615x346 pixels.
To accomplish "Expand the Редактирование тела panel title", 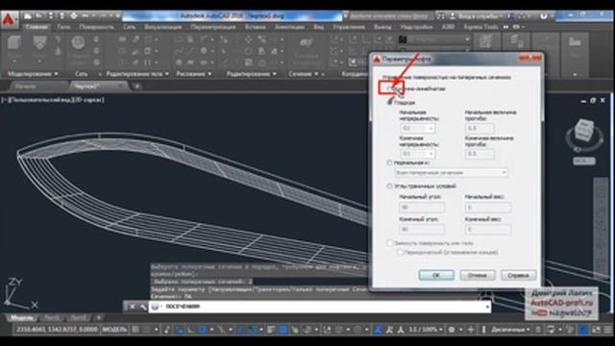I will pos(137,74).
